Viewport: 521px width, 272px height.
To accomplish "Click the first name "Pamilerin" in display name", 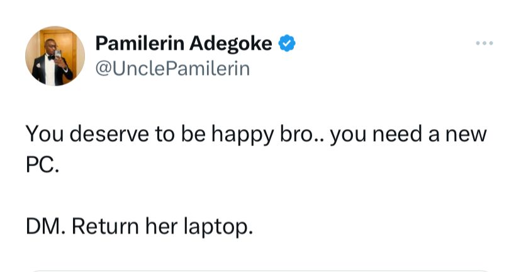I will point(139,43).
